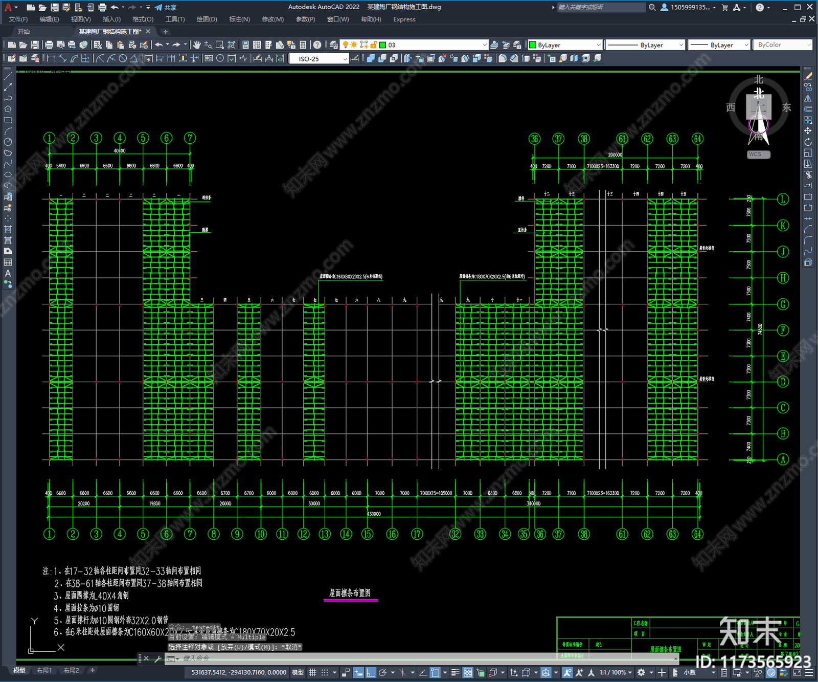Click the green layer 03 color swatch

coord(382,45)
